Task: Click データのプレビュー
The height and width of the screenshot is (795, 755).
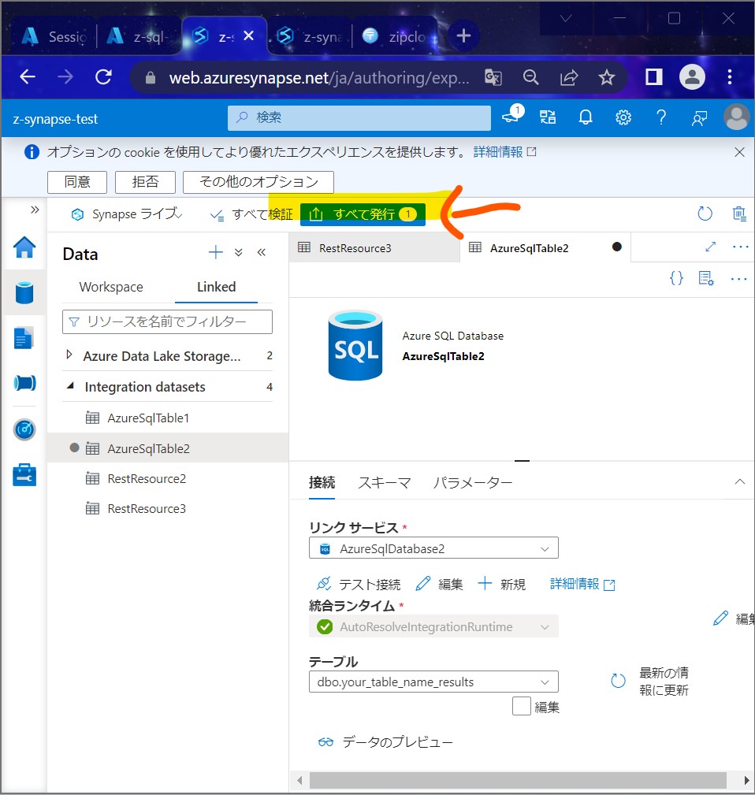Action: tap(385, 741)
